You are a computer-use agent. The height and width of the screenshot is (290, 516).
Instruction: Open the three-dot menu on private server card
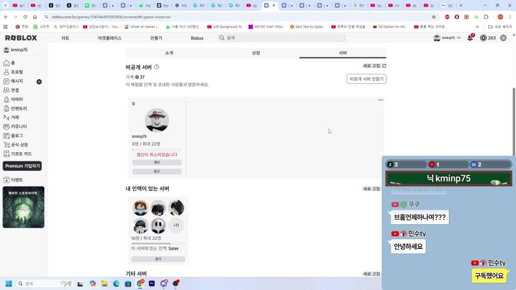point(380,100)
